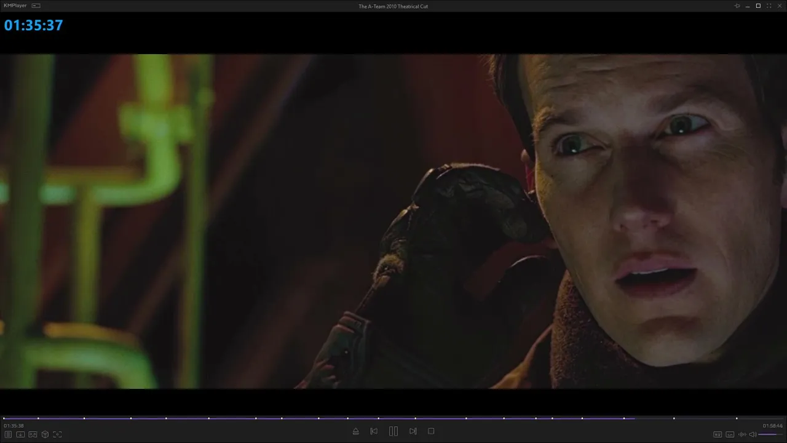The image size is (787, 443).
Task: Pin the player window on top
Action: (737, 6)
